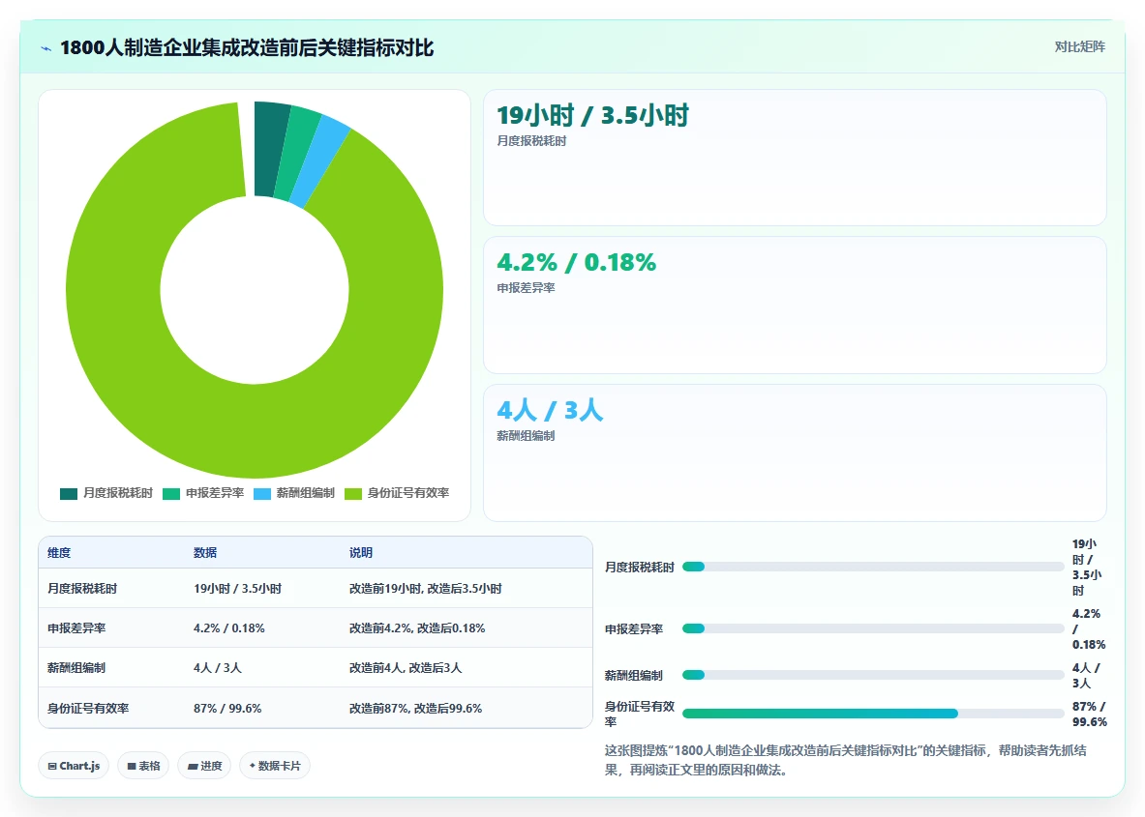Select the 4人 / 3人 metric card
Screen dimensions: 1145x817
(795, 453)
